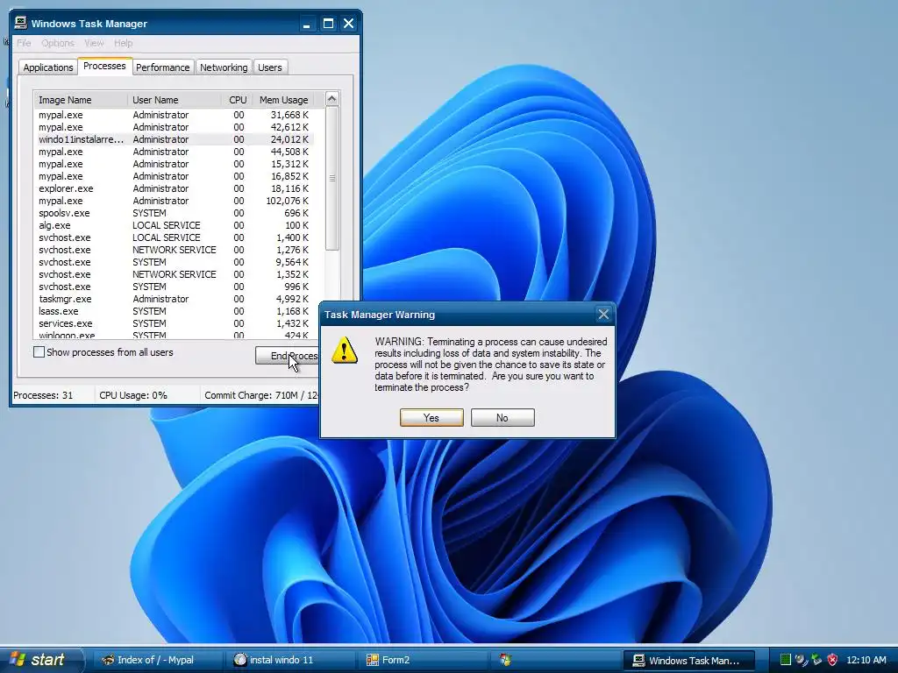The width and height of the screenshot is (898, 673).
Task: Click the Safely Remove Hardware tray icon
Action: click(816, 660)
